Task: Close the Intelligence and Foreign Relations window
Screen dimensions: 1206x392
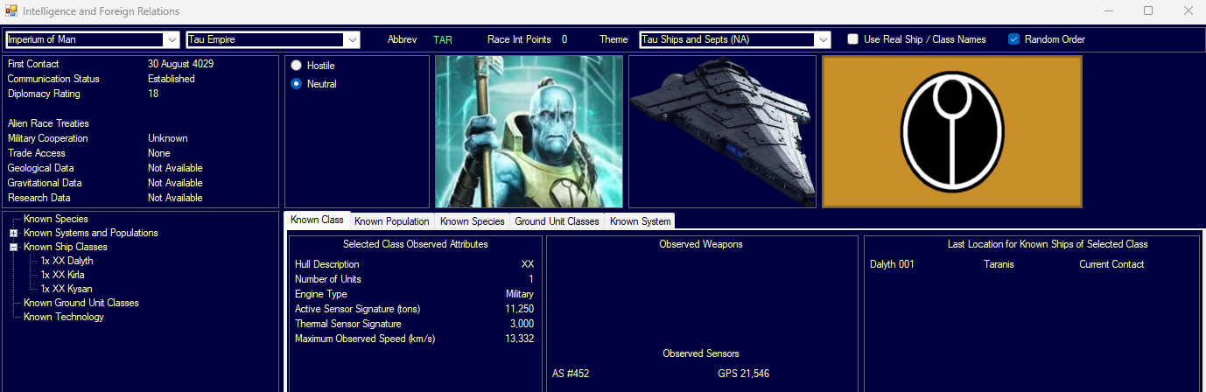Action: 1187,11
